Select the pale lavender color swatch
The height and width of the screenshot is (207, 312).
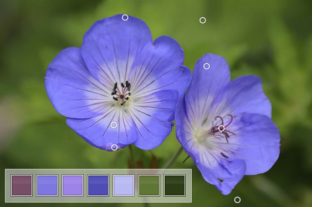click(124, 185)
